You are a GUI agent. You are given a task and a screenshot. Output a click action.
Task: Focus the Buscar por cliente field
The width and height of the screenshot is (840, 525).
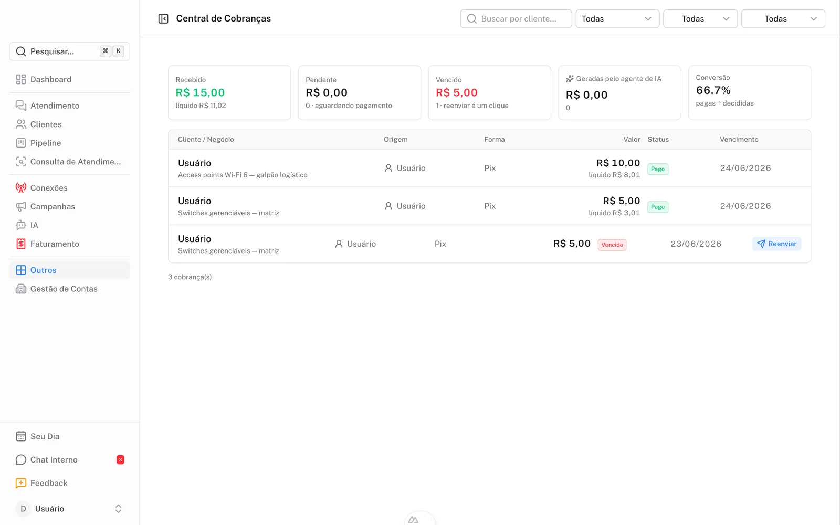(516, 19)
